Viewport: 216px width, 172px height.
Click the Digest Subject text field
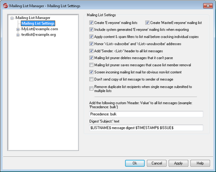(x=146, y=128)
